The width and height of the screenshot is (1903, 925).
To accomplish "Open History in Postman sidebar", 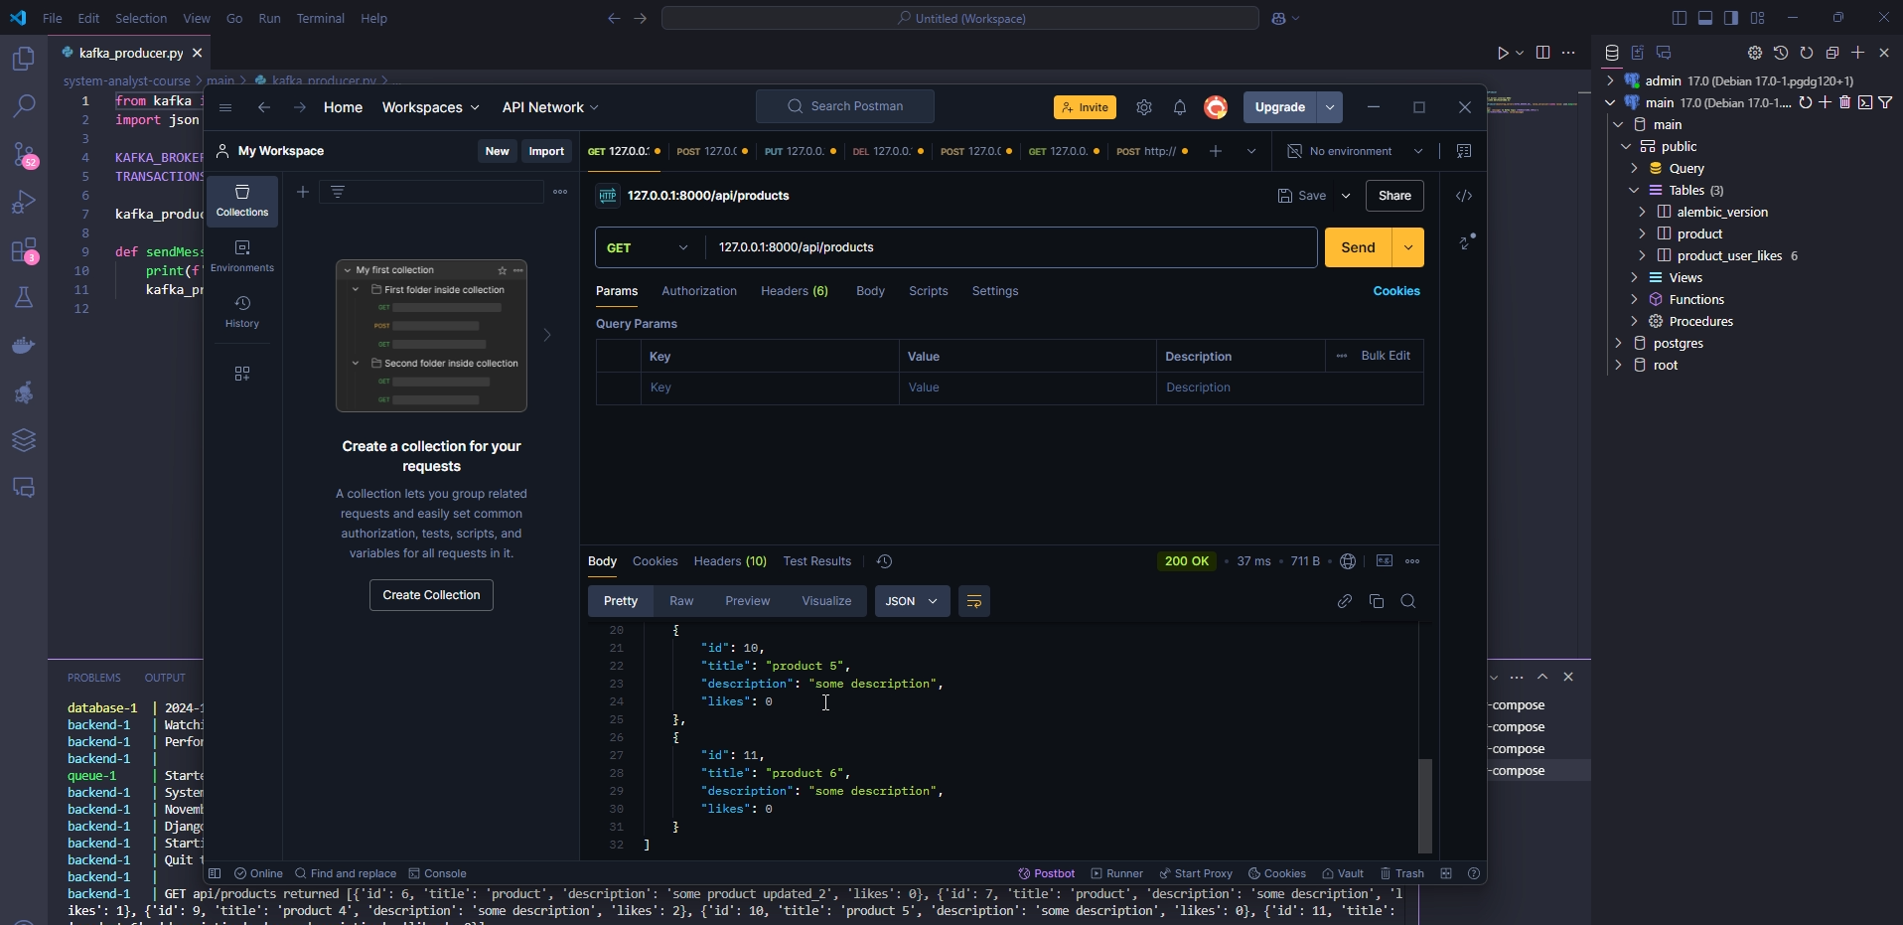I will coord(242,310).
